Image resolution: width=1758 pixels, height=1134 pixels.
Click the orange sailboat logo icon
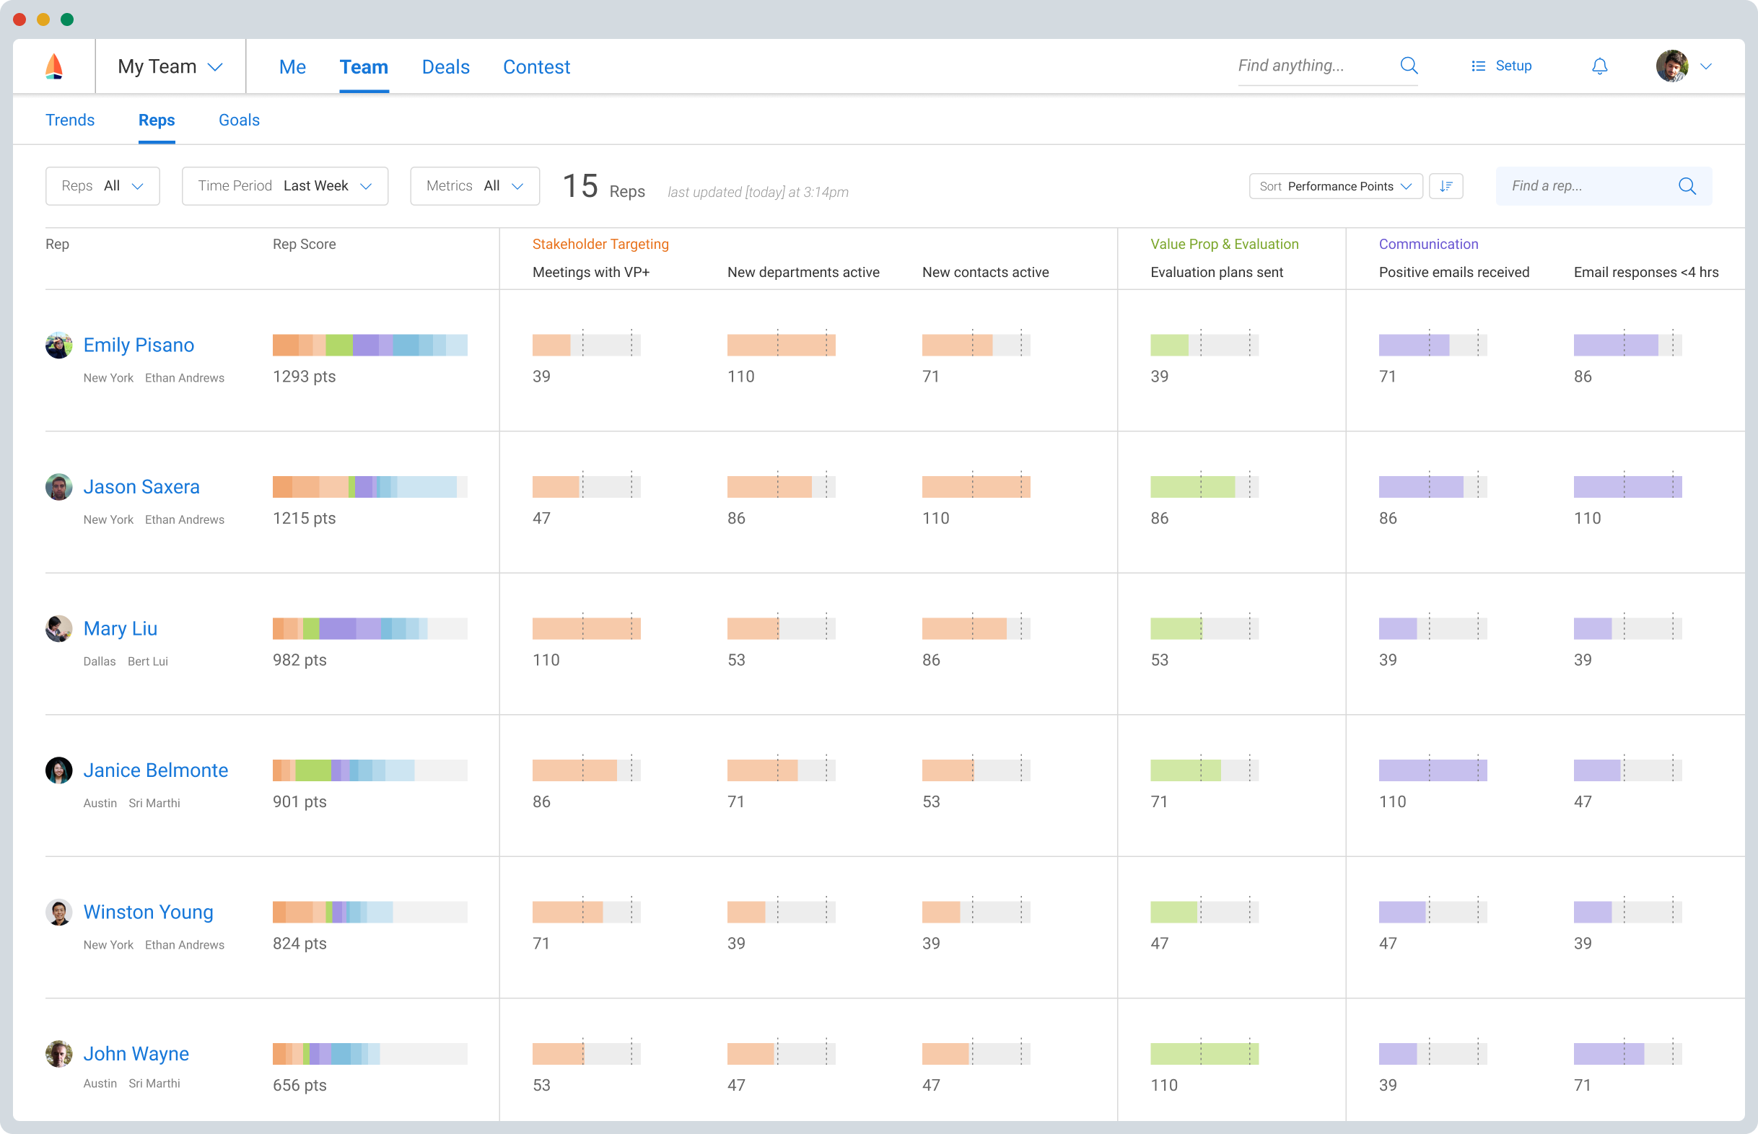pyautogui.click(x=53, y=66)
